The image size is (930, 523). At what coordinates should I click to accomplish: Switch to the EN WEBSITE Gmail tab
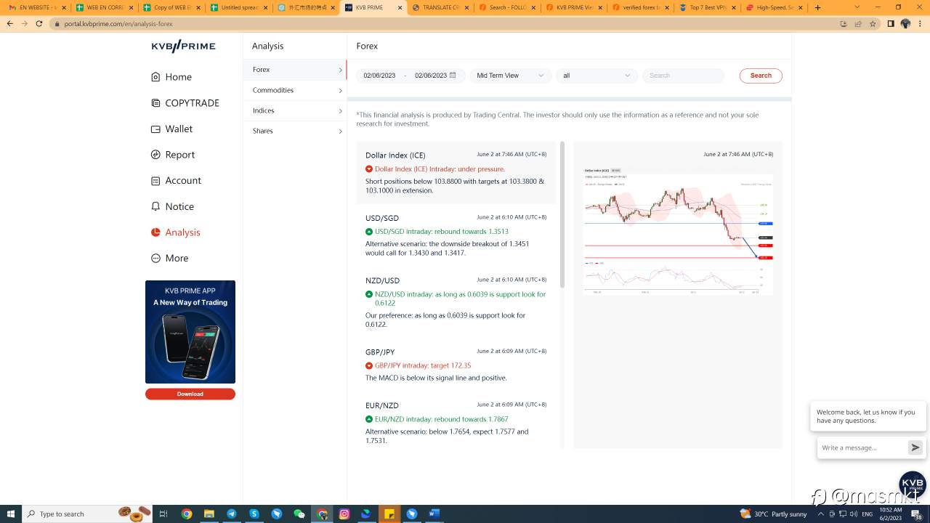point(37,7)
